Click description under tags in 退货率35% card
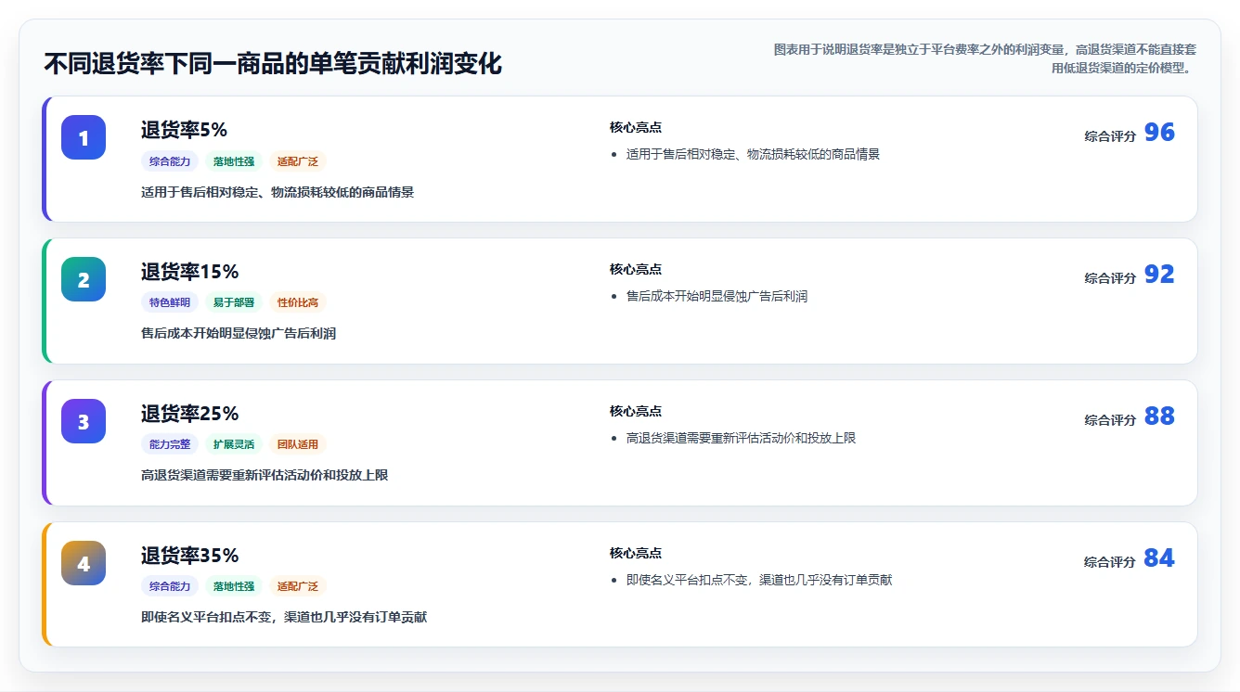 284,618
